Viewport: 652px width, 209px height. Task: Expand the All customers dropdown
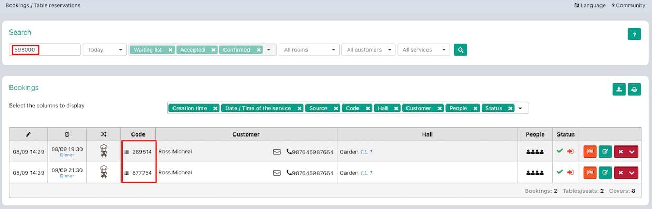pyautogui.click(x=368, y=50)
